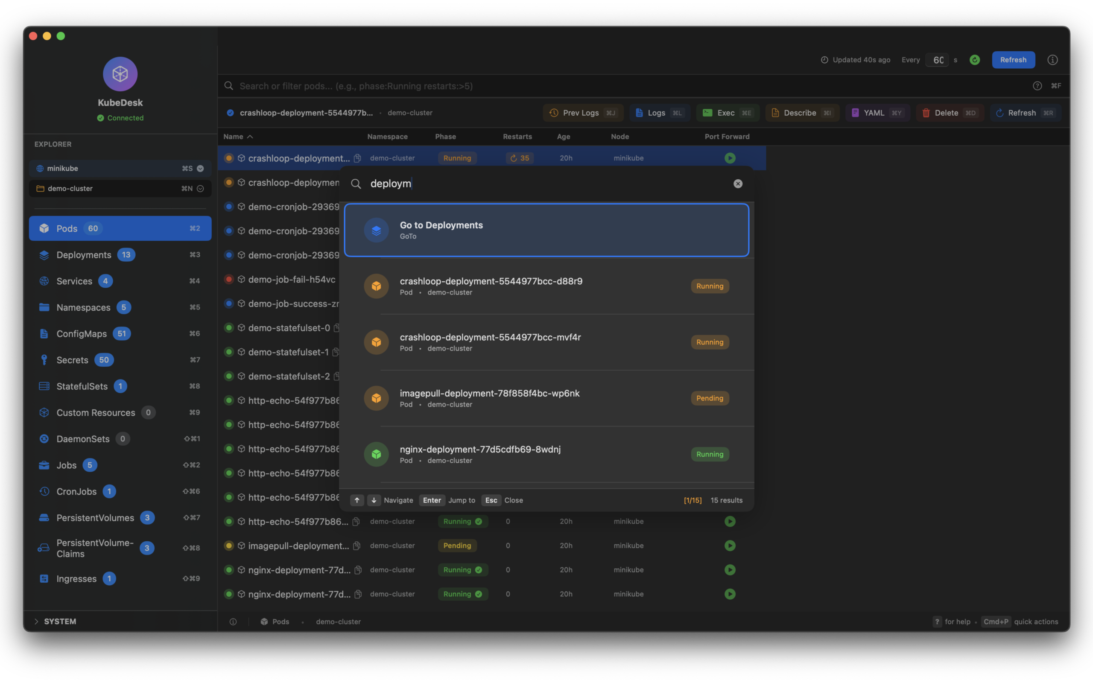Copy name icon beside crashloop-deployment first row
This screenshot has width=1093, height=683.
pyautogui.click(x=357, y=158)
